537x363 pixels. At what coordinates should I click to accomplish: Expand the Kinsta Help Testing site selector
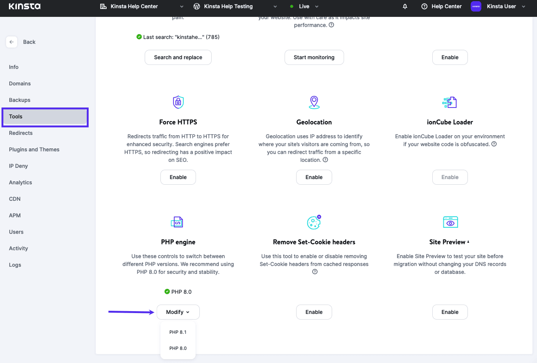point(275,6)
